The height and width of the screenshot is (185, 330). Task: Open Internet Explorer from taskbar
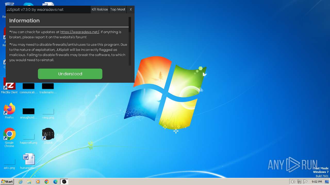pyautogui.click(x=21, y=182)
